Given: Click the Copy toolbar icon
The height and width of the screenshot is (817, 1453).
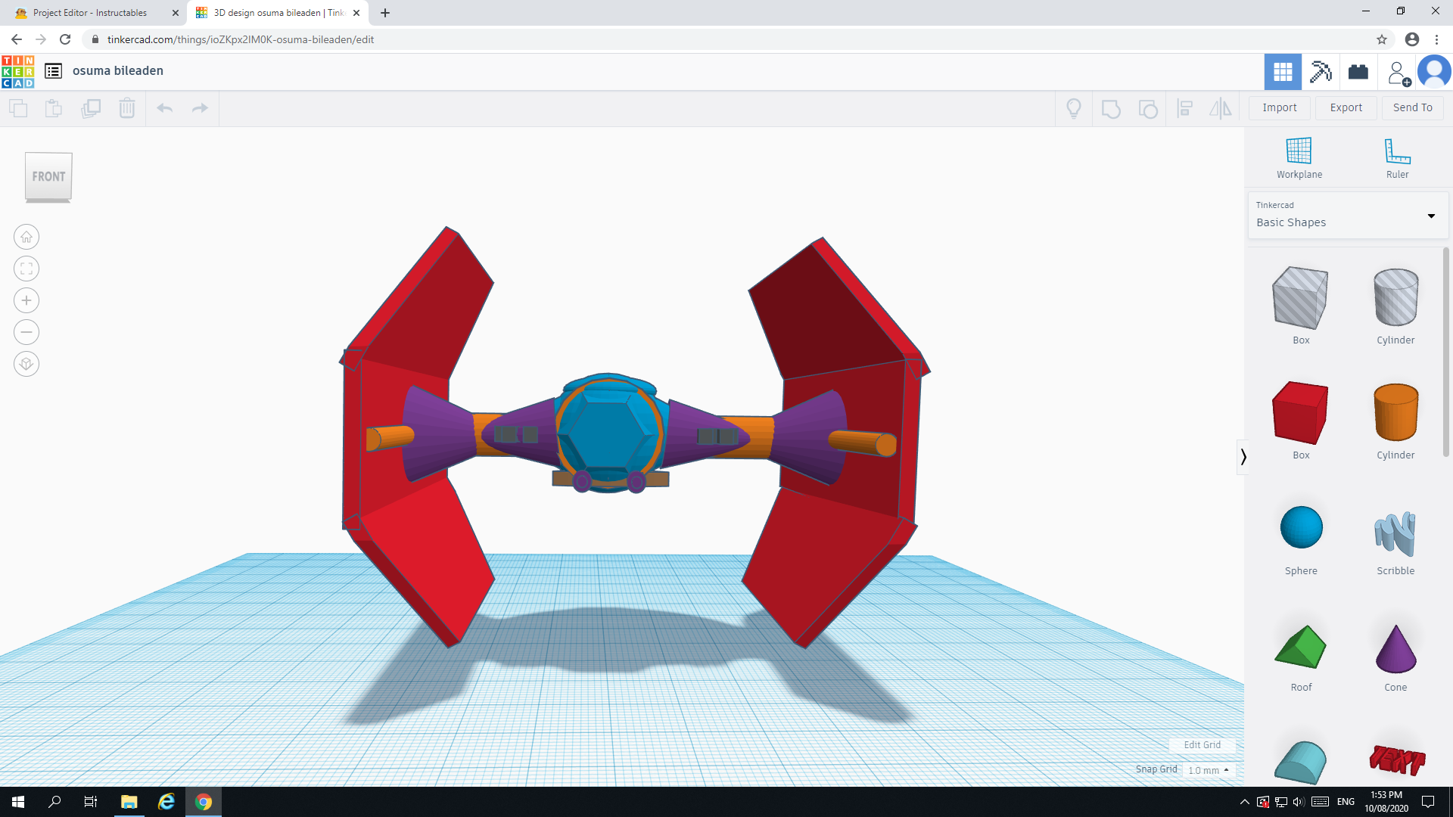Looking at the screenshot, I should click(x=18, y=108).
